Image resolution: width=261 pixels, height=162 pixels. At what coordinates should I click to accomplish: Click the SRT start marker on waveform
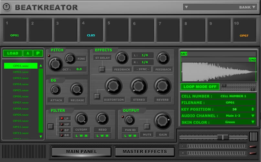click(184, 54)
